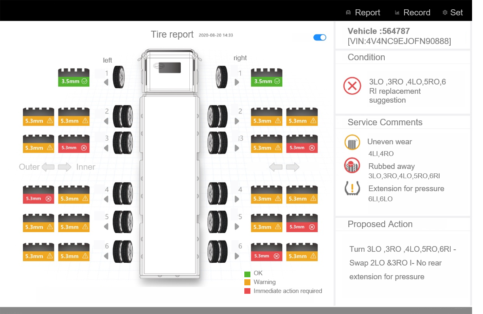
Task: Open the Report tab
Action: (x=363, y=13)
